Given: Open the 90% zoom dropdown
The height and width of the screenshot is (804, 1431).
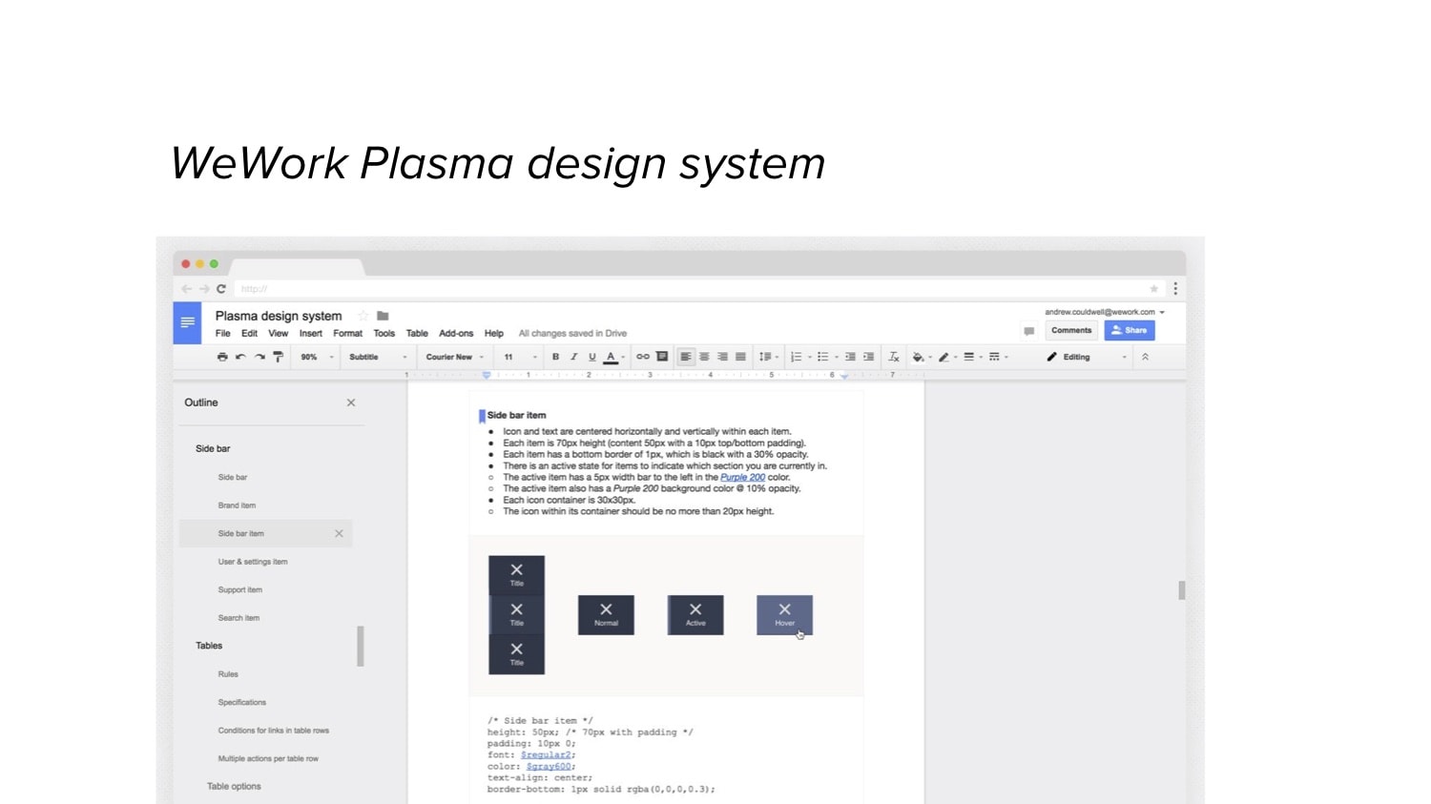Looking at the screenshot, I should 318,357.
